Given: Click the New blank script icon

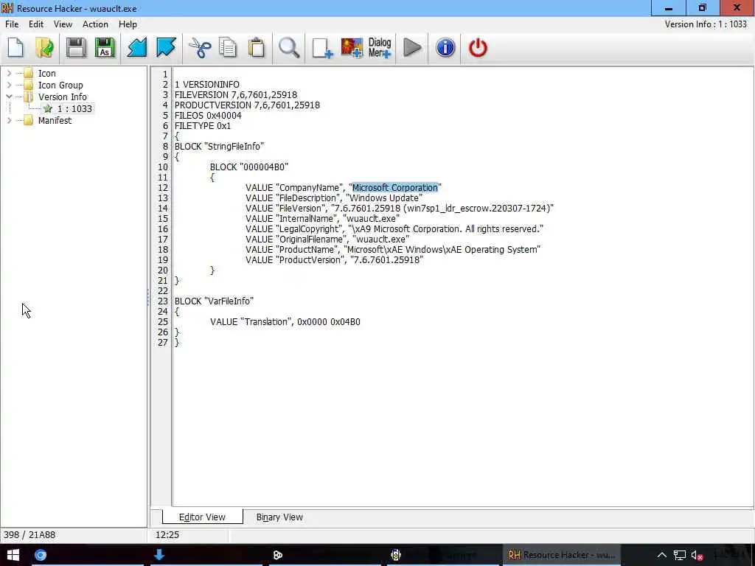Looking at the screenshot, I should pyautogui.click(x=16, y=48).
